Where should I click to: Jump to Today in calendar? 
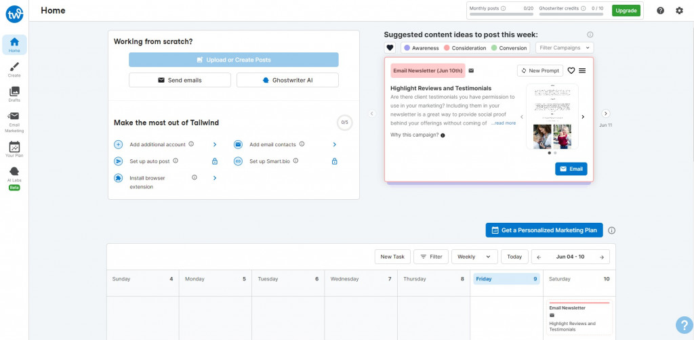point(514,257)
